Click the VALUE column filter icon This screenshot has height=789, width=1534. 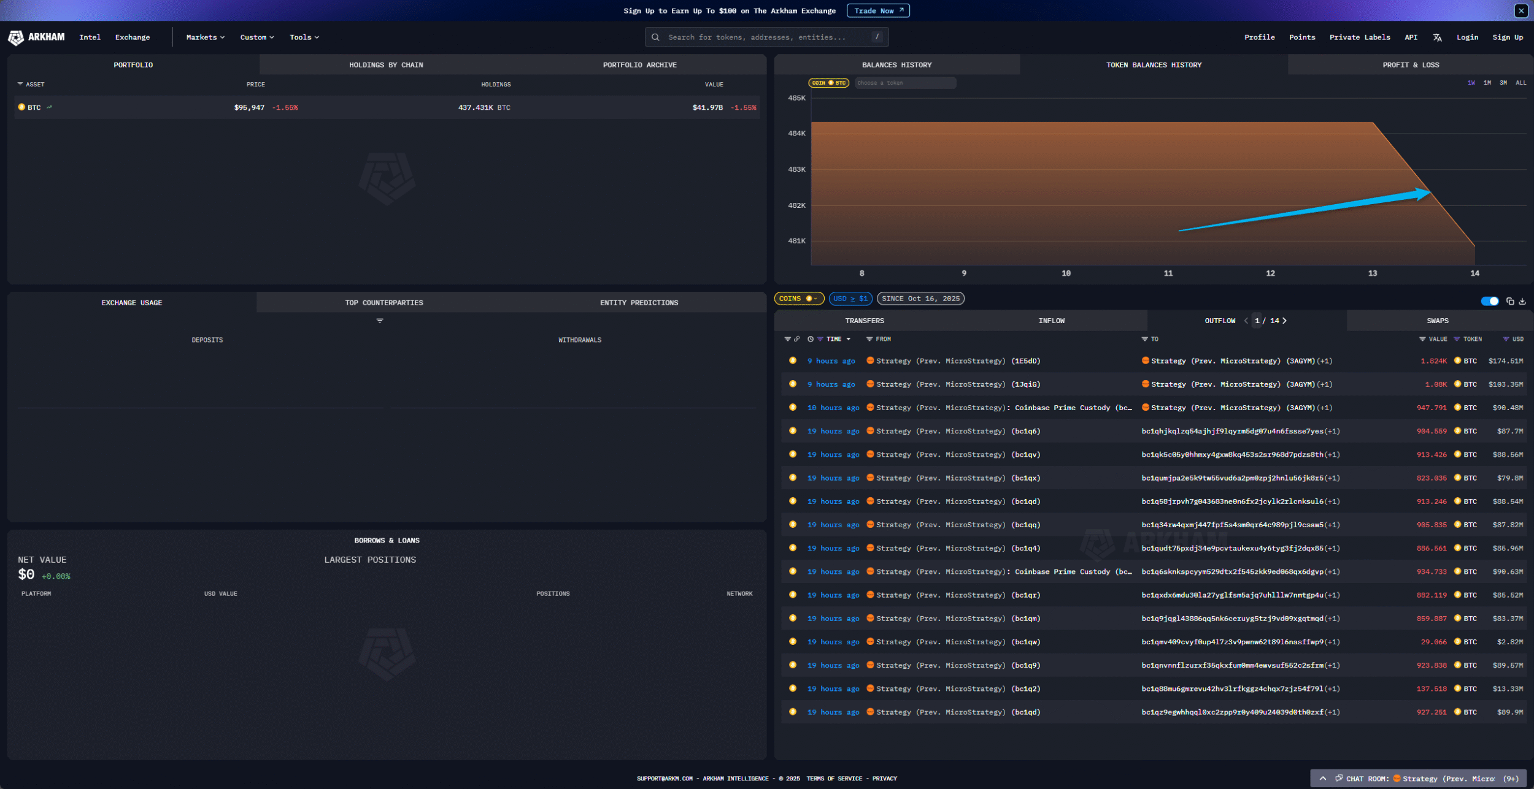tap(1422, 339)
